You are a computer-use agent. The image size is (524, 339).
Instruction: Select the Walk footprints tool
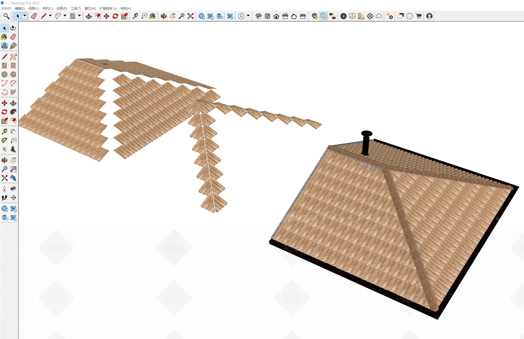tap(4, 198)
